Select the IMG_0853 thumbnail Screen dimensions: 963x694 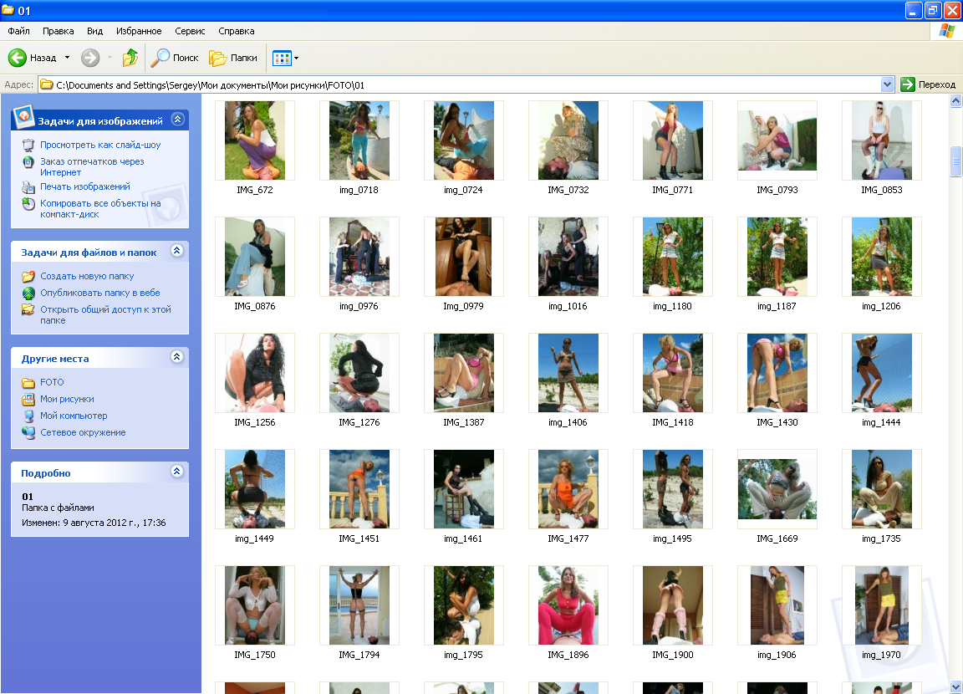point(881,140)
